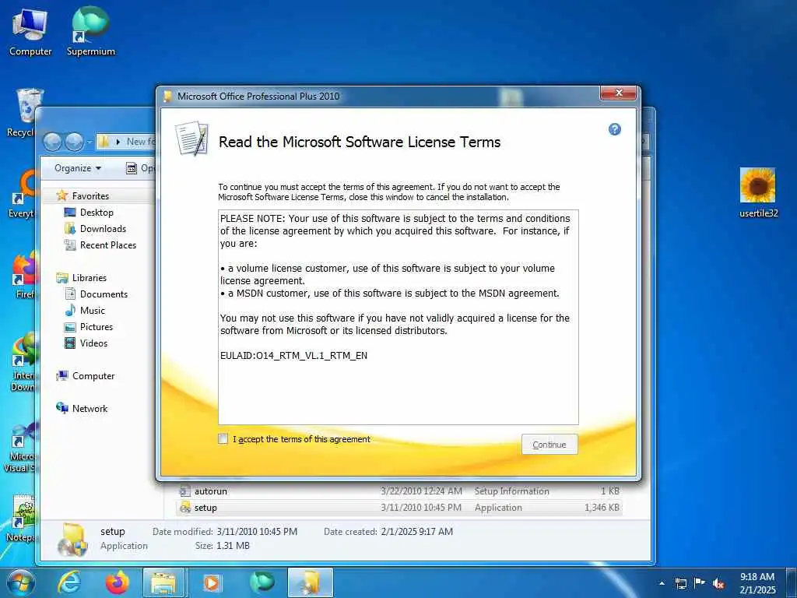Open Action Center flag tray icon
Image resolution: width=797 pixels, height=598 pixels.
pos(700,583)
